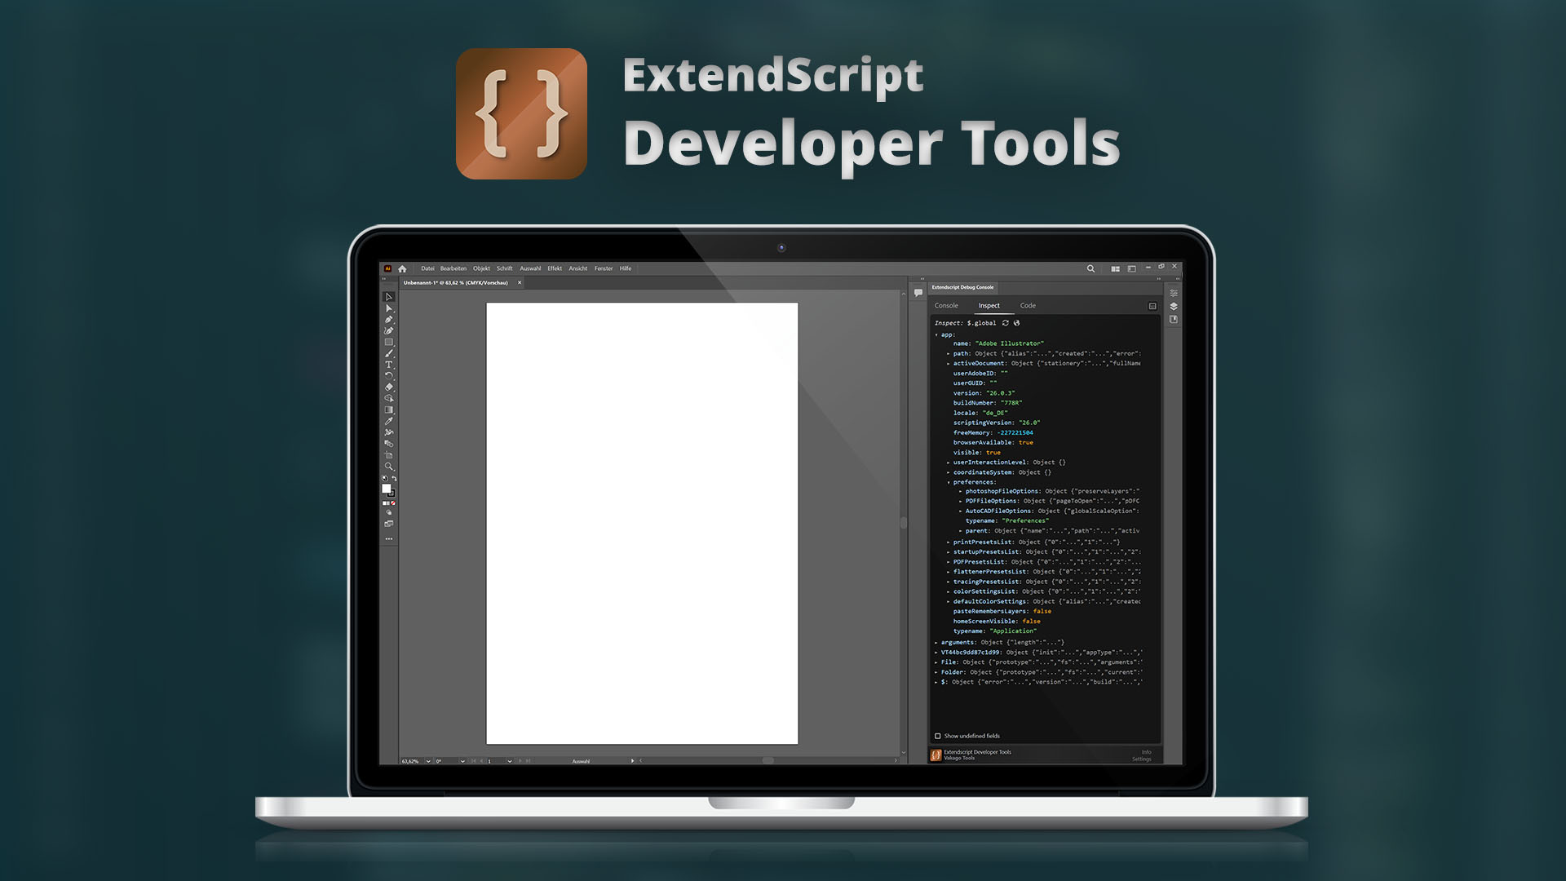
Task: Select the Curvature tool
Action: (389, 330)
